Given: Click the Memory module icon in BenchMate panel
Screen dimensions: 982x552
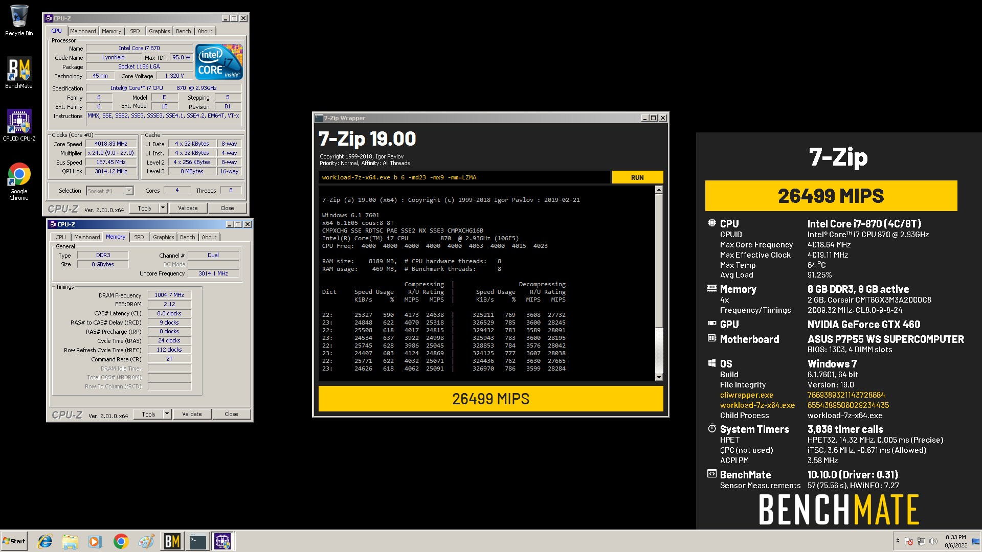Looking at the screenshot, I should point(711,288).
